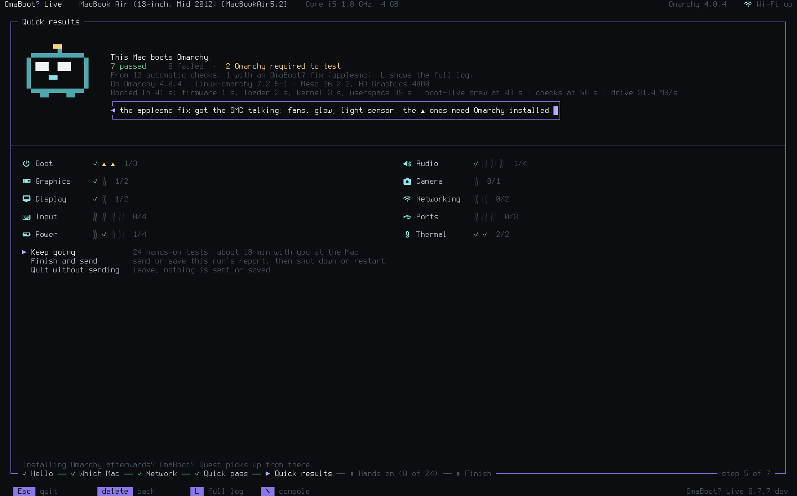Image resolution: width=797 pixels, height=496 pixels.
Task: Click the Input keyboard icon
Action: point(26,217)
